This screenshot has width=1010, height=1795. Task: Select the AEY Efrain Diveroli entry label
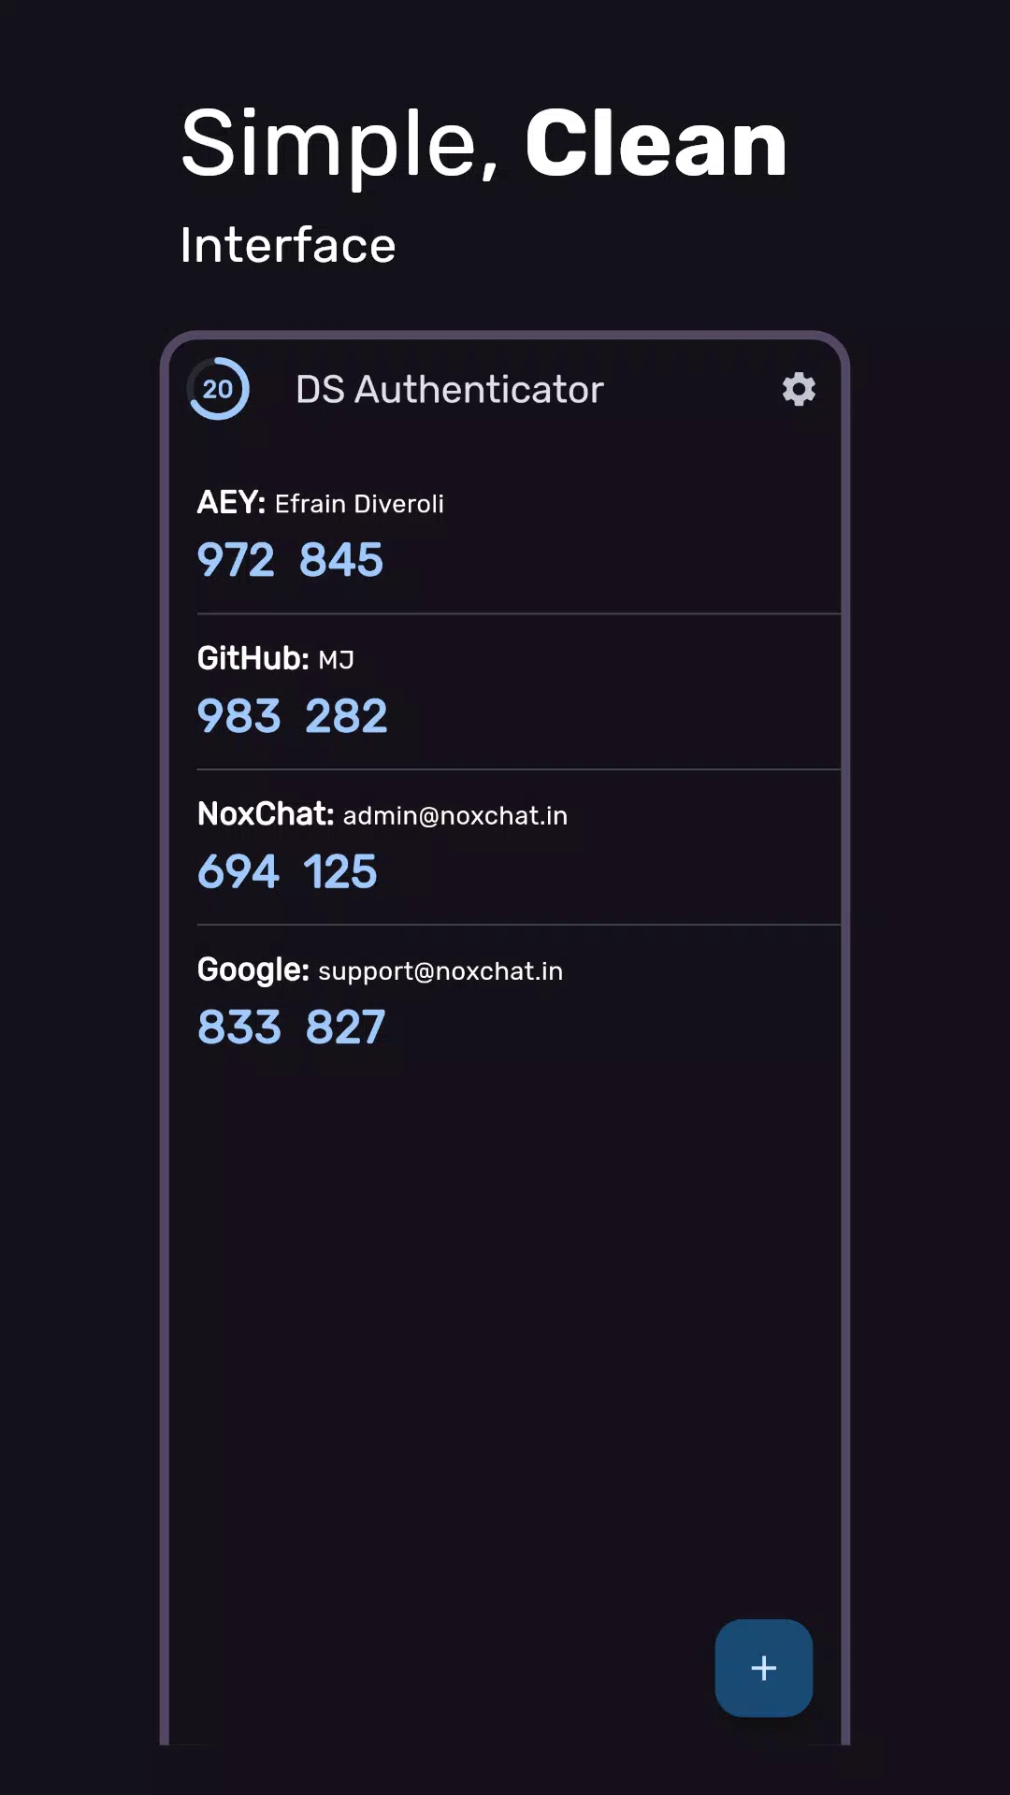tap(321, 503)
